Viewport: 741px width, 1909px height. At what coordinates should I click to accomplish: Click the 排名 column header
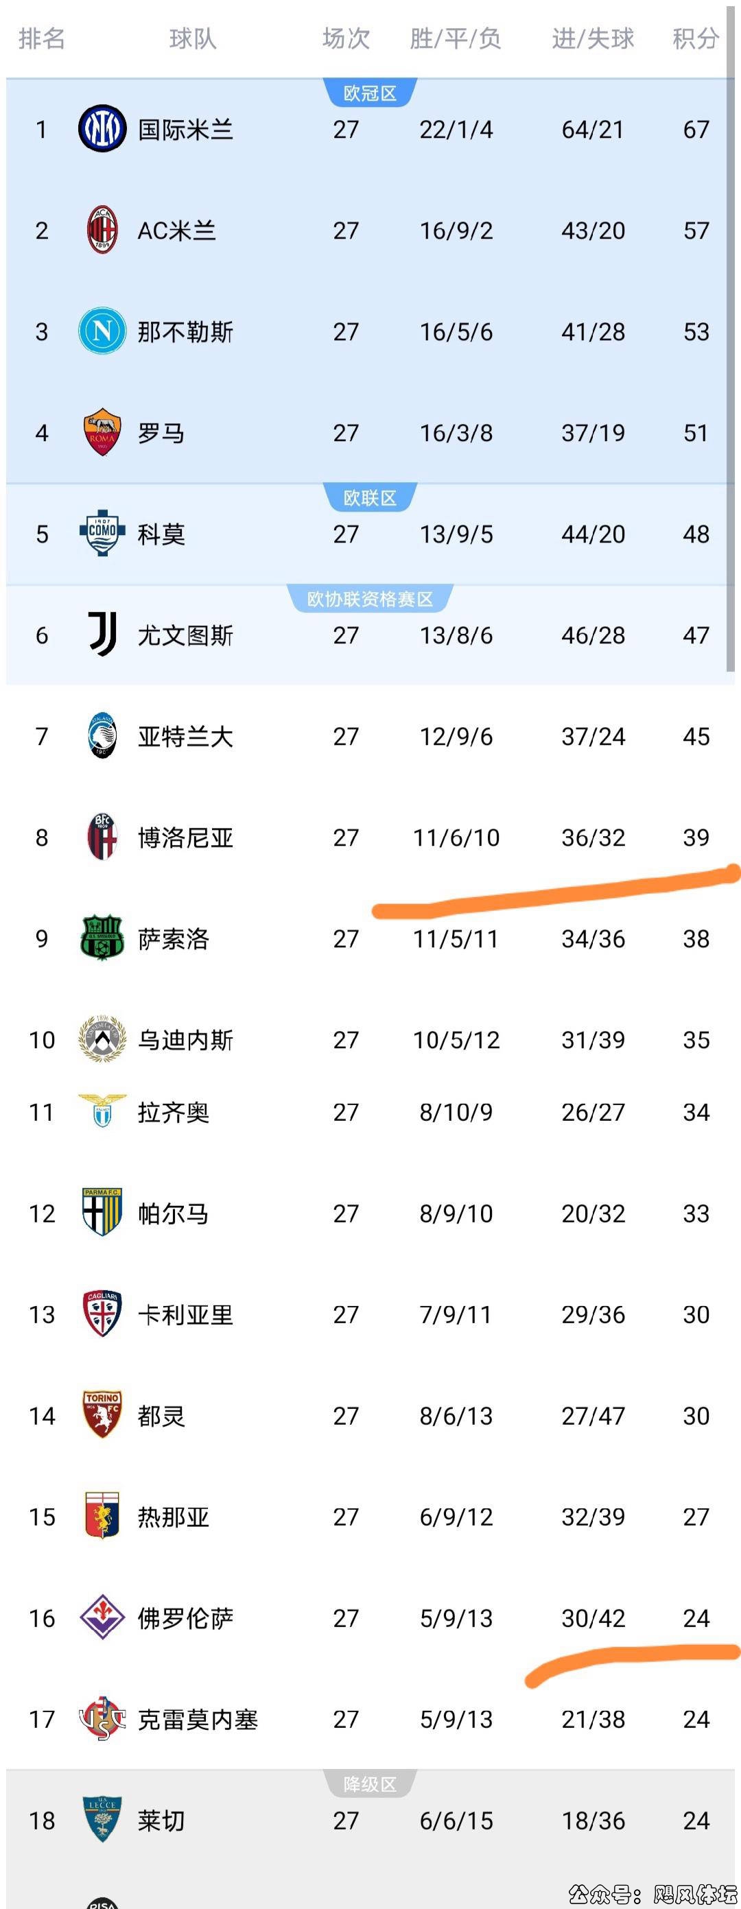point(41,38)
